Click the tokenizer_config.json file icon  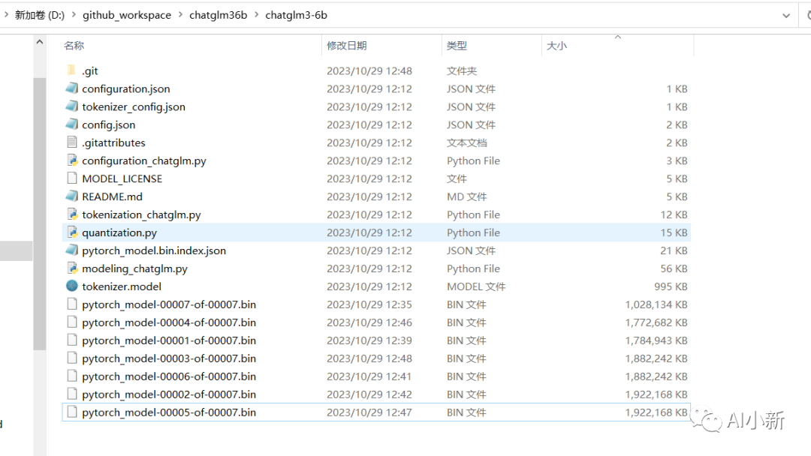72,106
